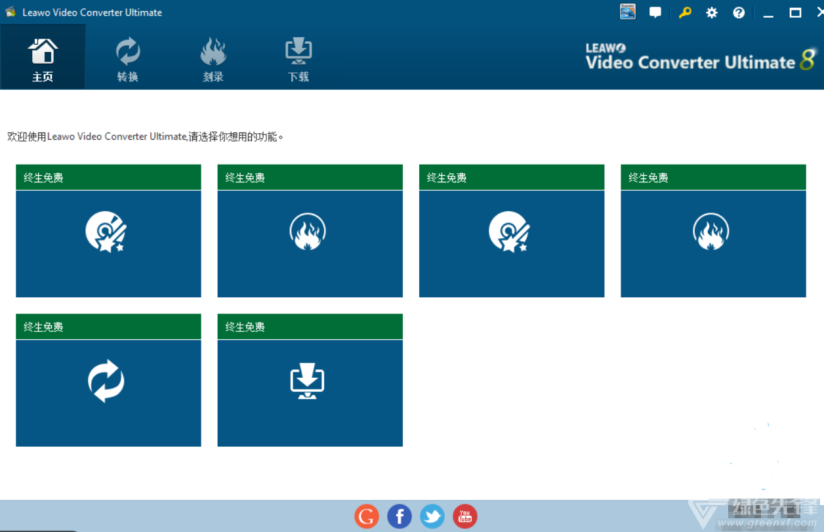Image resolution: width=824 pixels, height=532 pixels.
Task: Click the Twitter bird icon
Action: (x=432, y=516)
